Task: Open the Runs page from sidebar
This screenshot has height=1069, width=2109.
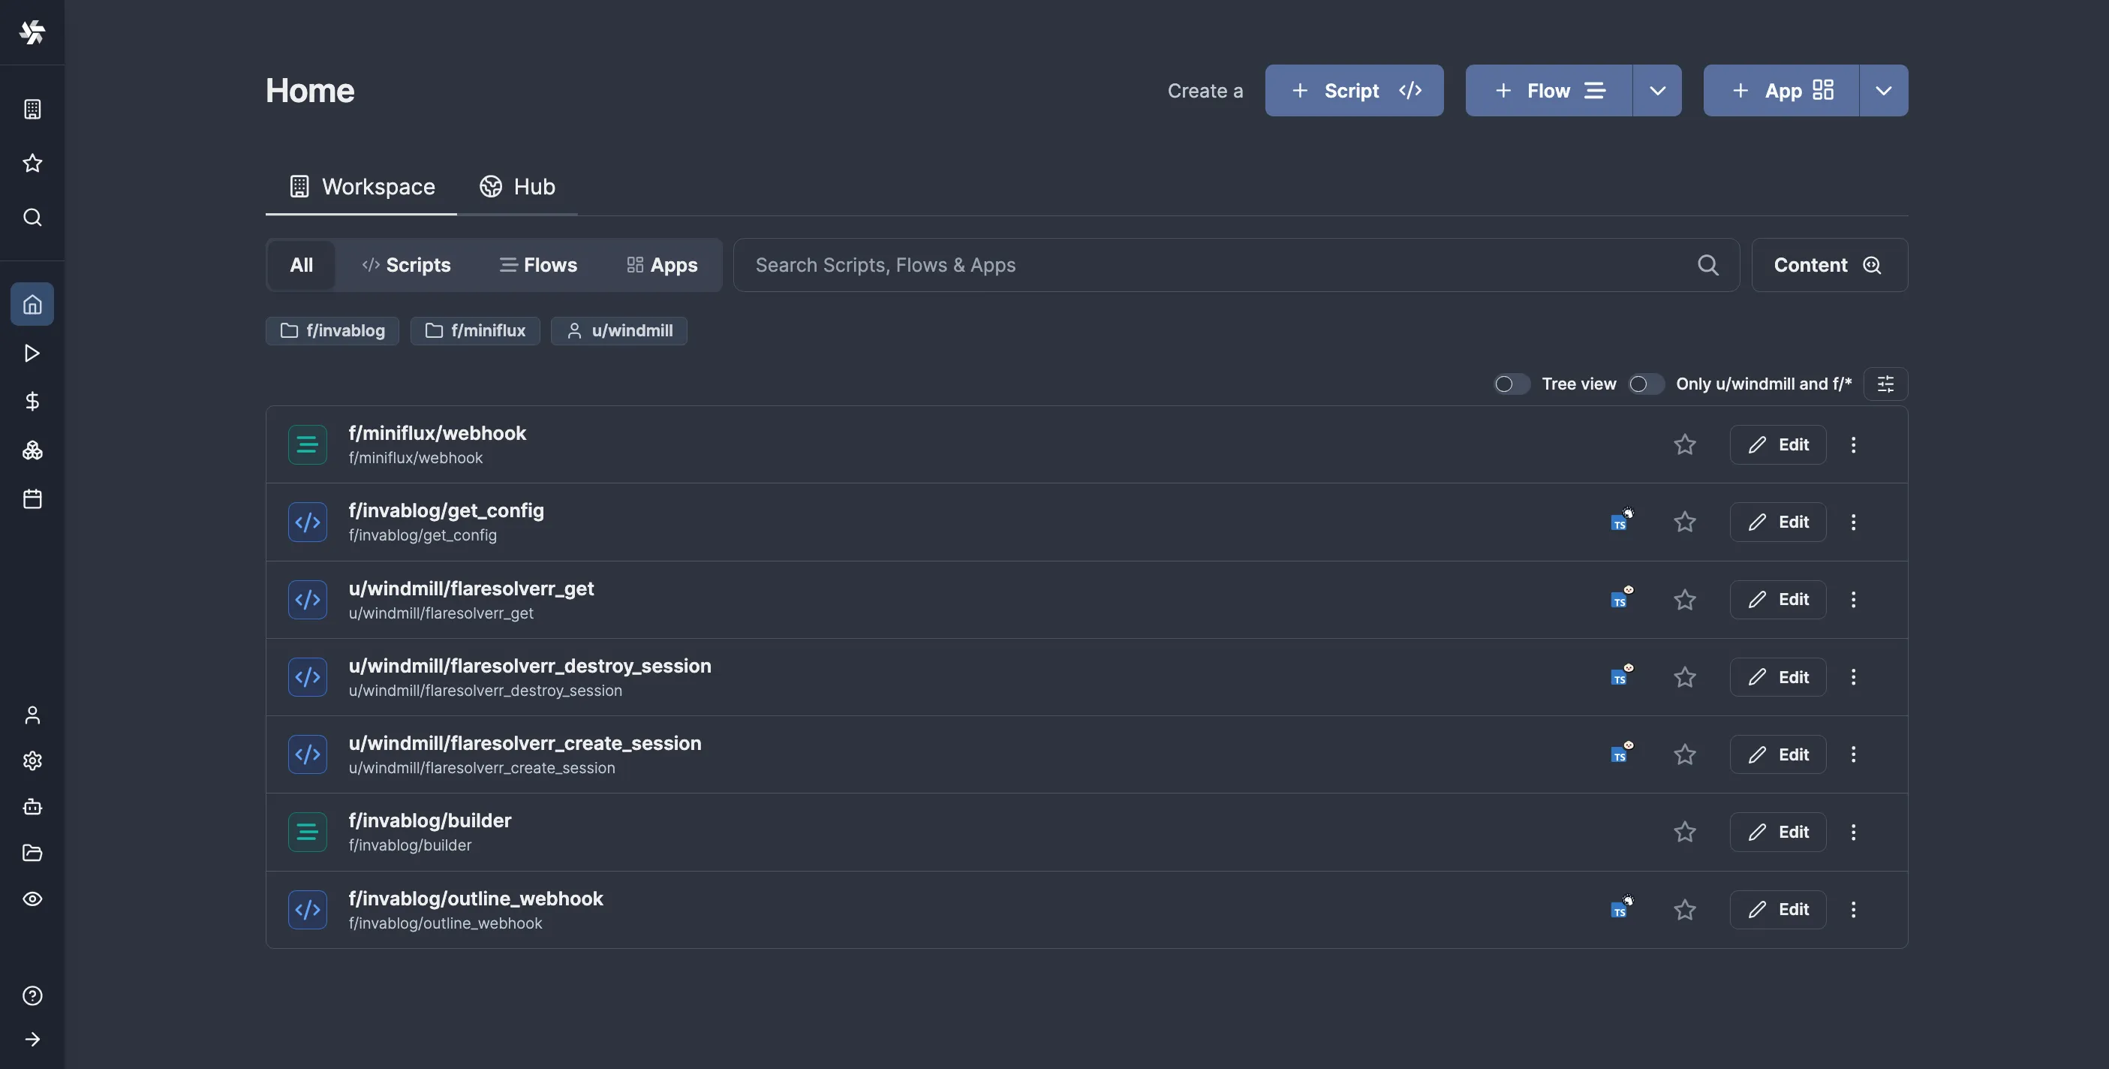Action: (x=32, y=353)
